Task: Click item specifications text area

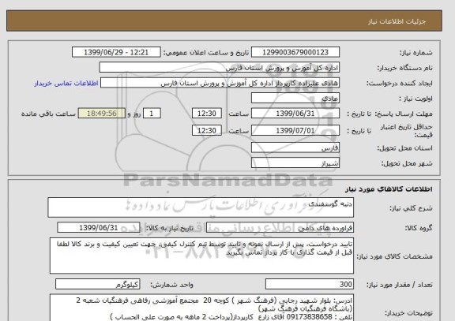Action: pyautogui.click(x=201, y=256)
